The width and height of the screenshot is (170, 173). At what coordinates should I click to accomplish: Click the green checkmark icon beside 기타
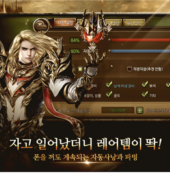pyautogui.click(x=145, y=94)
